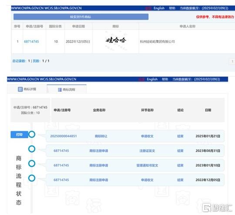Open application number 20250000044851 link
Image resolution: width=235 pixels, height=215 pixels.
[x=64, y=136]
